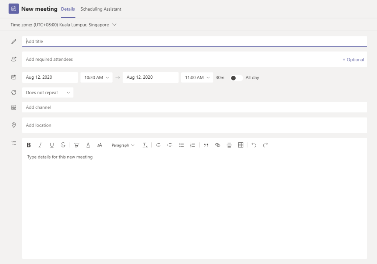Start a bulleted list
The image size is (377, 264).
coord(182,145)
